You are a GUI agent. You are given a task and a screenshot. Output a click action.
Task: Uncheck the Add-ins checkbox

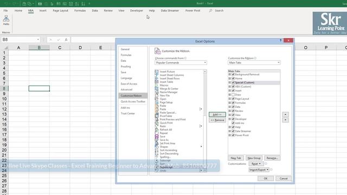pyautogui.click(x=233, y=123)
